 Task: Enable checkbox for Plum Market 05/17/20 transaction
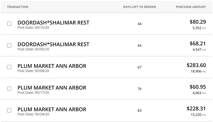coord(9,89)
